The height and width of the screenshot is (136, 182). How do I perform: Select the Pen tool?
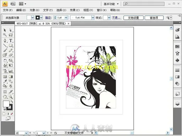coord(5,40)
